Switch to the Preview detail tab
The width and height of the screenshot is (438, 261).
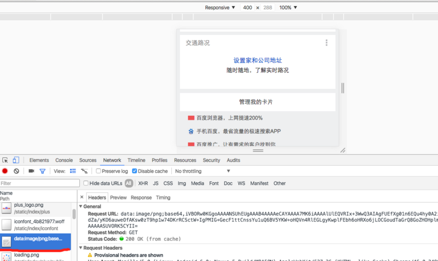click(118, 197)
